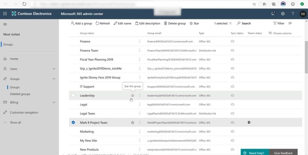Open the help question mark icon
The height and width of the screenshot is (155, 308).
[x=293, y=14]
